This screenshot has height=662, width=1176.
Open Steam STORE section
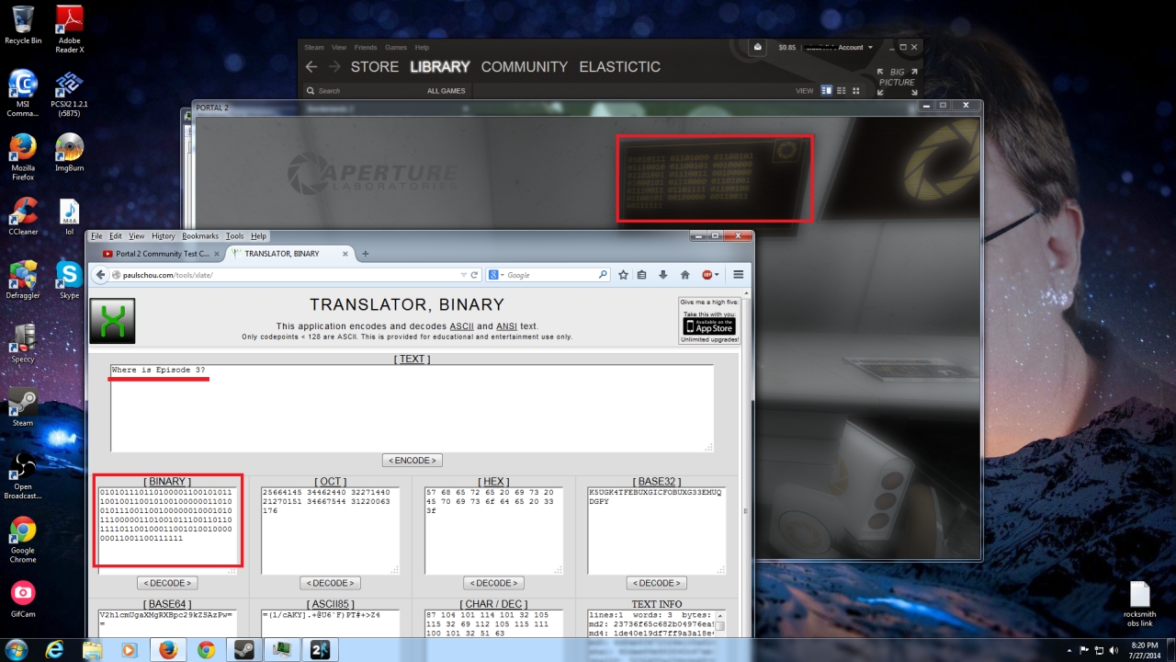(375, 67)
